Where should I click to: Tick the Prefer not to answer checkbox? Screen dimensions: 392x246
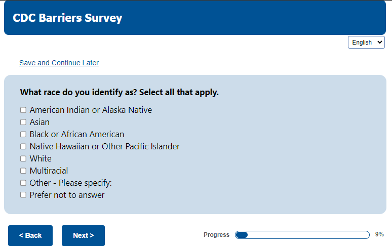[23, 195]
